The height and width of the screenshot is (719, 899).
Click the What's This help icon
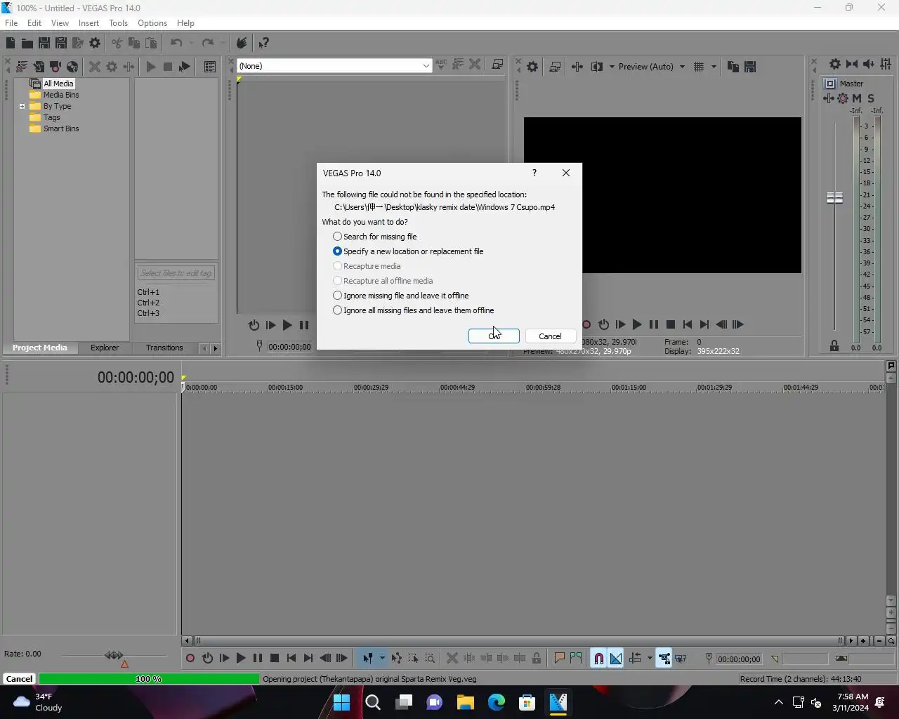tap(263, 44)
